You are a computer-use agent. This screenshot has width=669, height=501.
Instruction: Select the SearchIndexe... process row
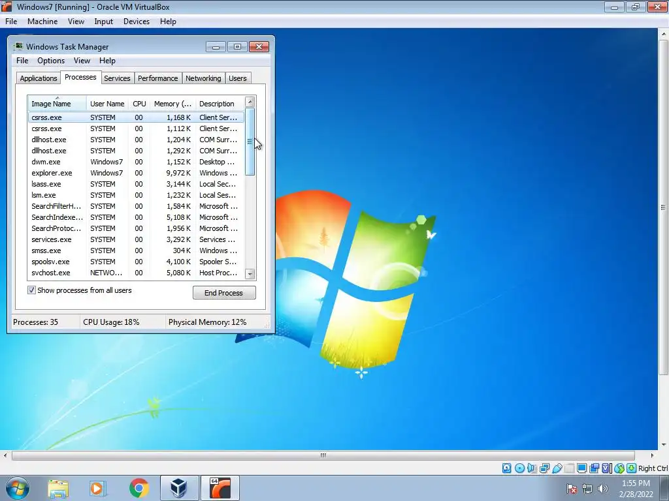point(136,217)
